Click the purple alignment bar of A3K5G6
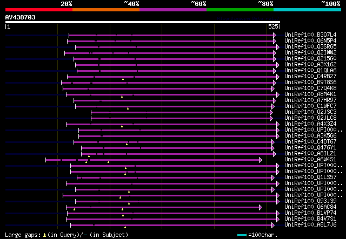 [178, 136]
